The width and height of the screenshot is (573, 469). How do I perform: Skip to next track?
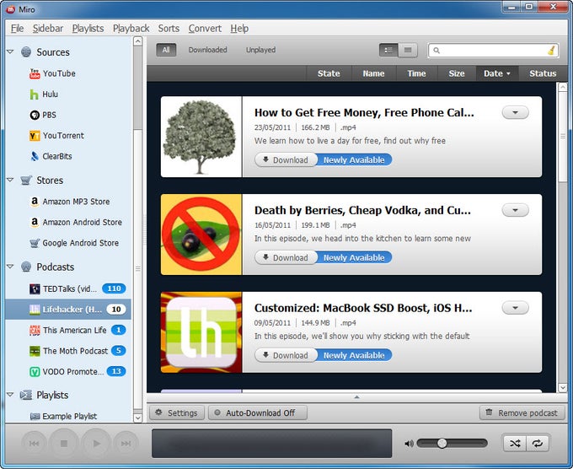[x=126, y=444]
